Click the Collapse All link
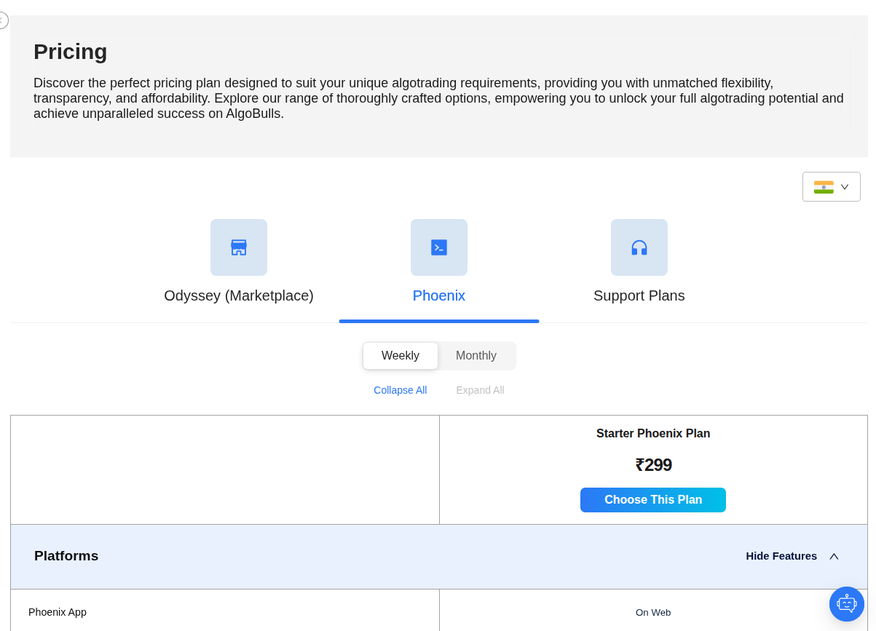The image size is (876, 631). [400, 390]
